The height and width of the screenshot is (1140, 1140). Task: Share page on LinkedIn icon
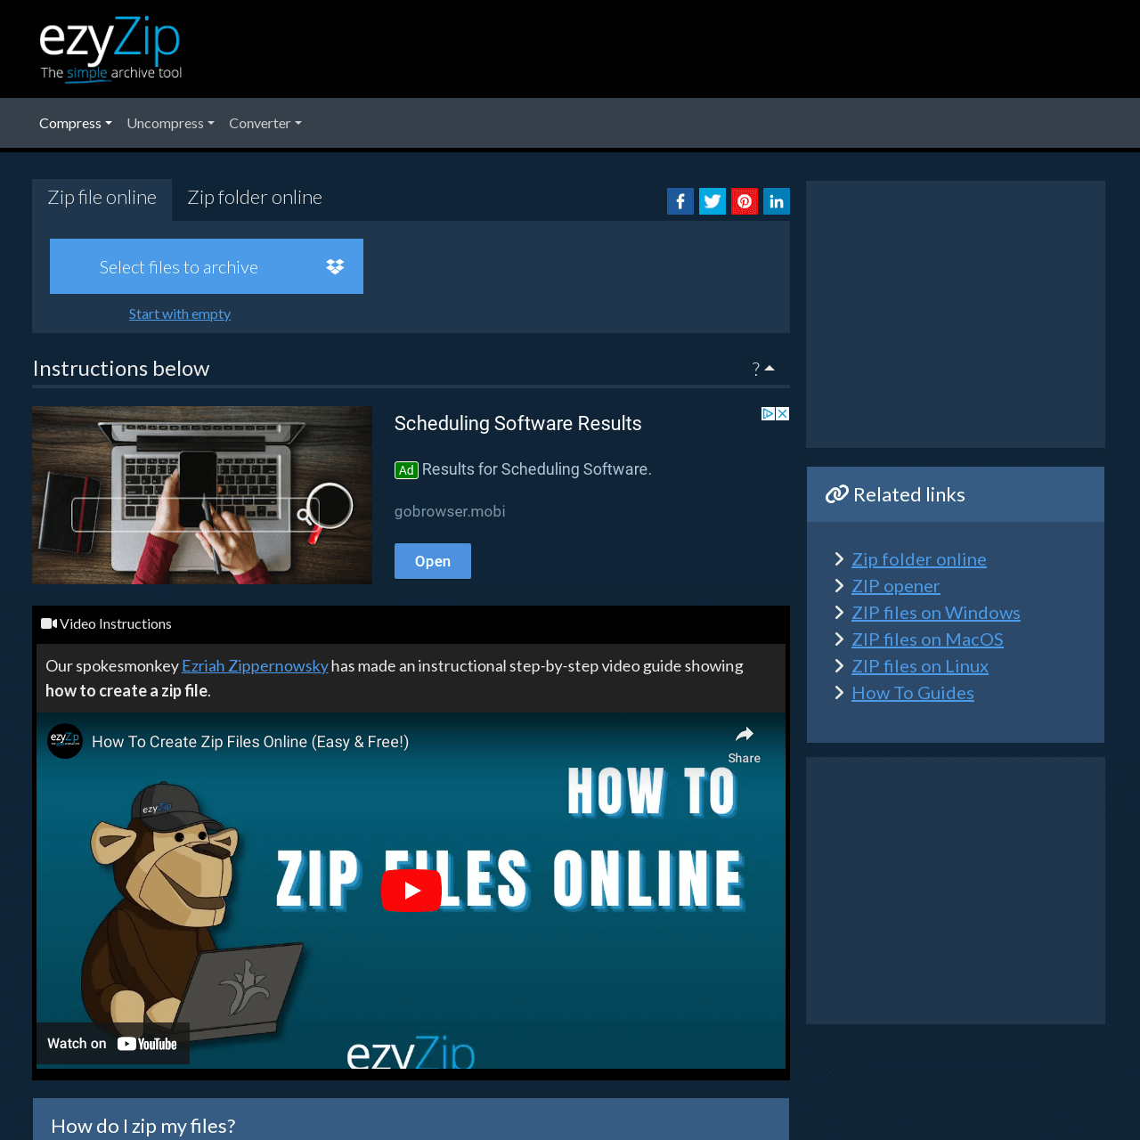coord(777,201)
